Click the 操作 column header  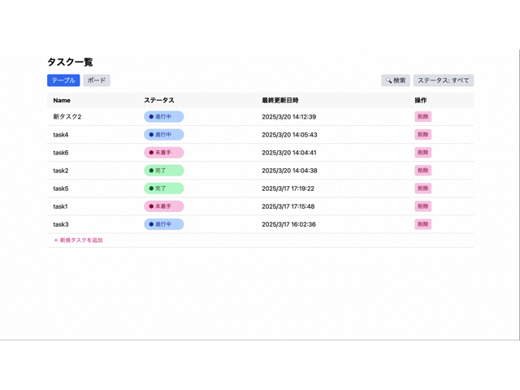[421, 100]
